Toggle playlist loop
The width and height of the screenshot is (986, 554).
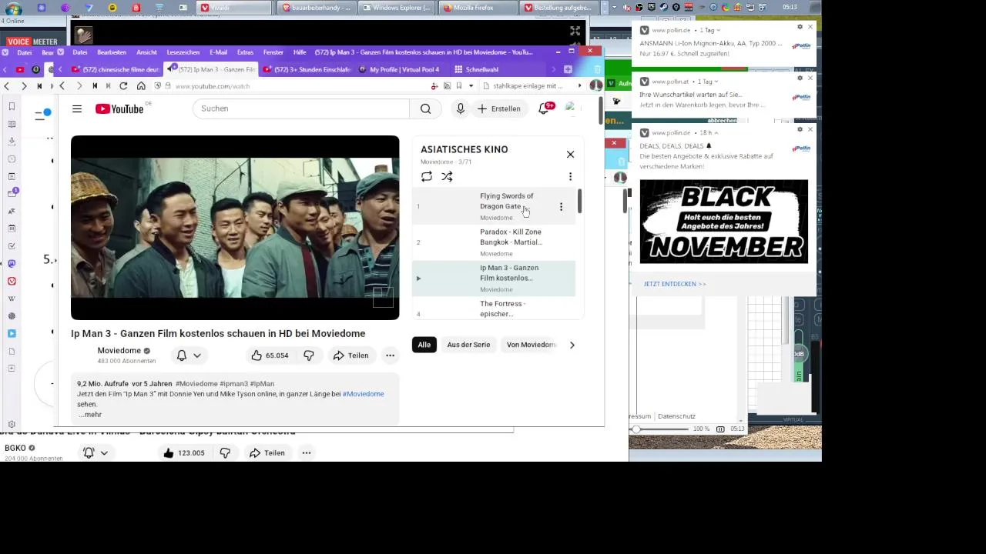(x=426, y=177)
